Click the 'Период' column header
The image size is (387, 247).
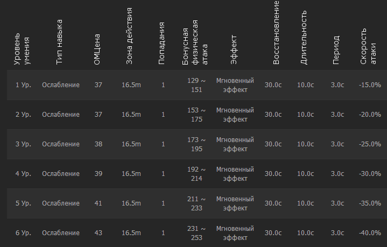coord(336,50)
